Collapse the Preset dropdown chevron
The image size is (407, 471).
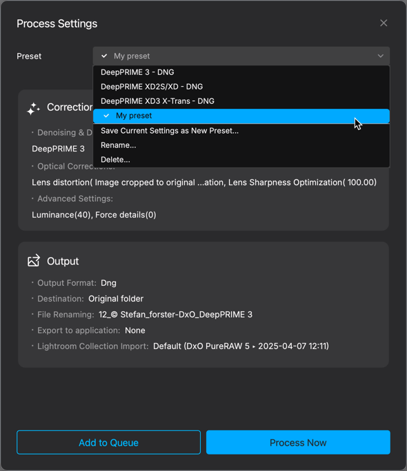click(x=381, y=56)
